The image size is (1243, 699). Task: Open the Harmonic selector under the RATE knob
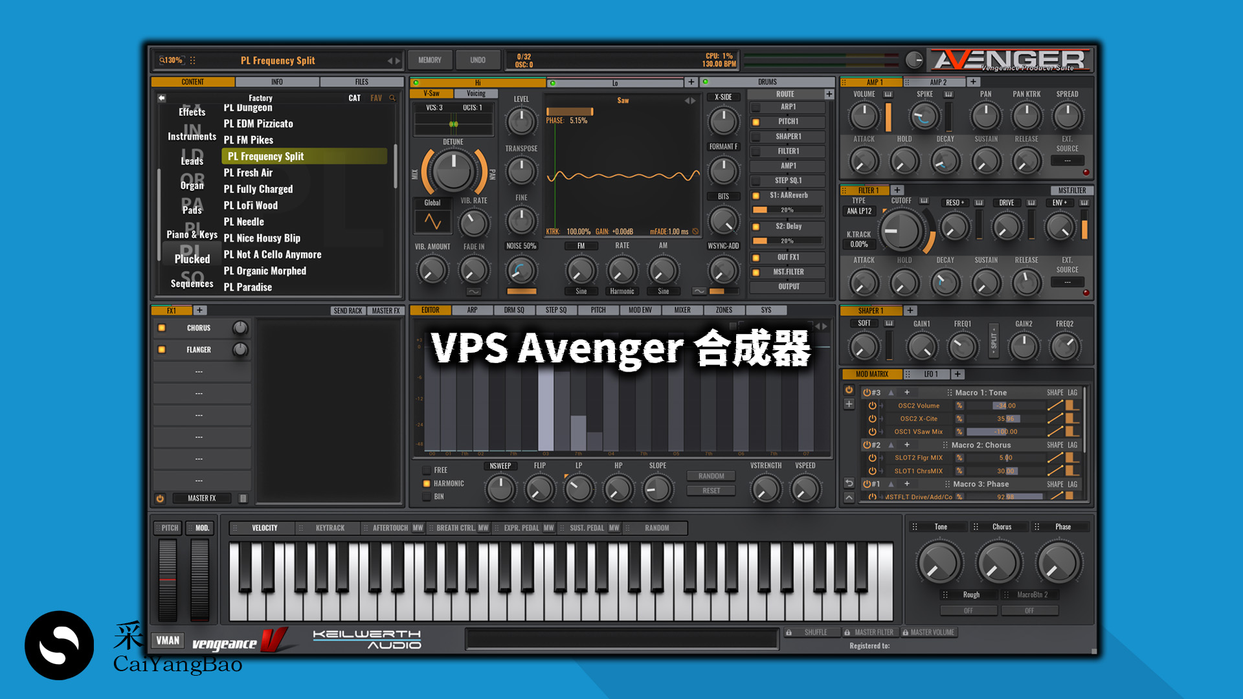coord(621,291)
